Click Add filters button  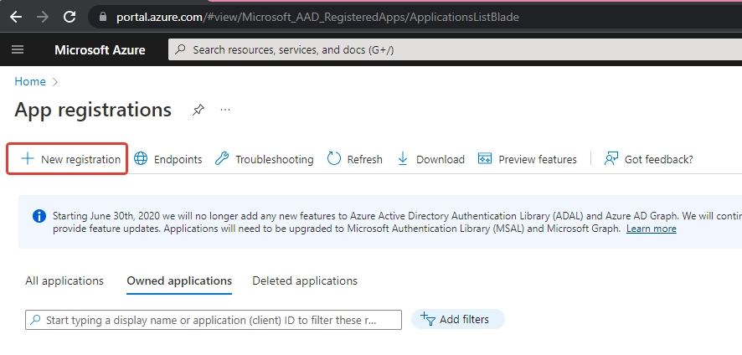pos(458,319)
